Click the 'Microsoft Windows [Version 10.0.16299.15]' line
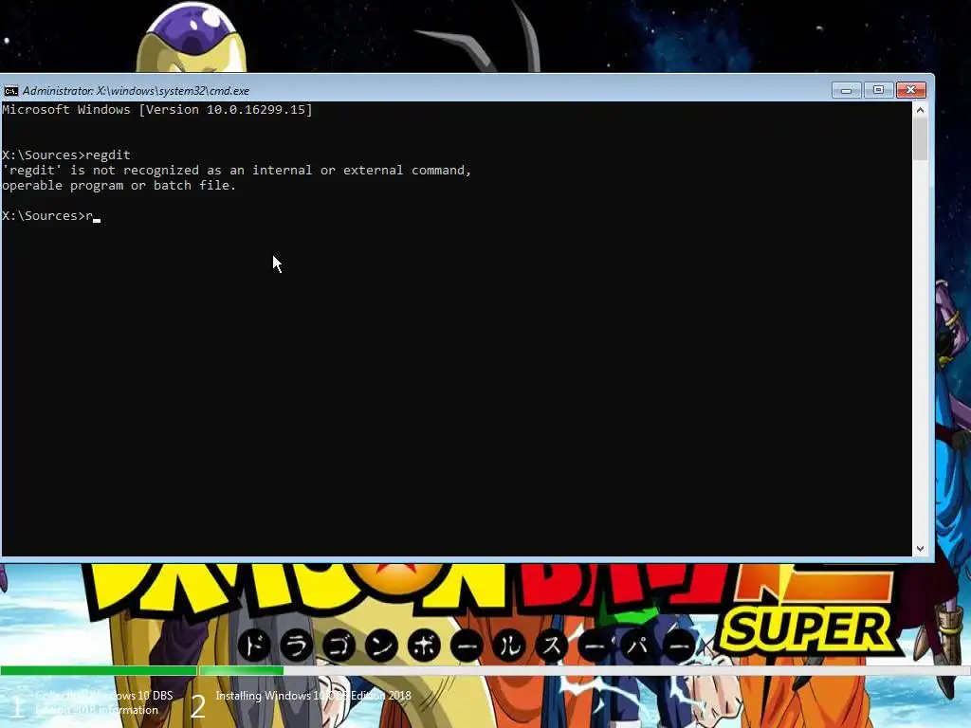 point(157,110)
